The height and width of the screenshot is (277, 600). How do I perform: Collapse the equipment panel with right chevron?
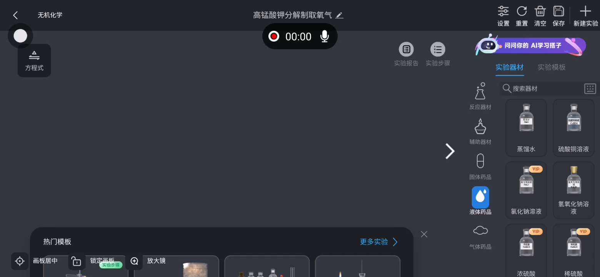pos(450,151)
